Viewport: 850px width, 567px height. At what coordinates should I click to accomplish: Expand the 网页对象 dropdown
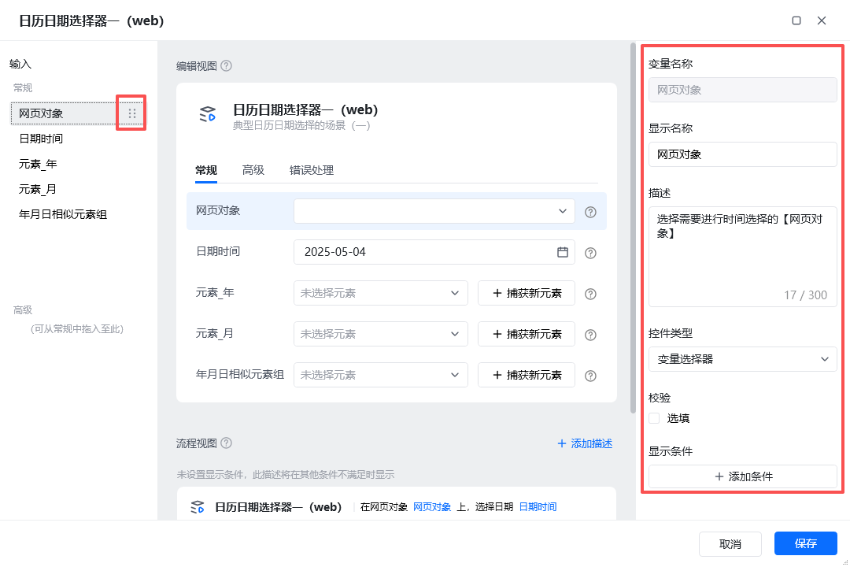[x=434, y=211]
